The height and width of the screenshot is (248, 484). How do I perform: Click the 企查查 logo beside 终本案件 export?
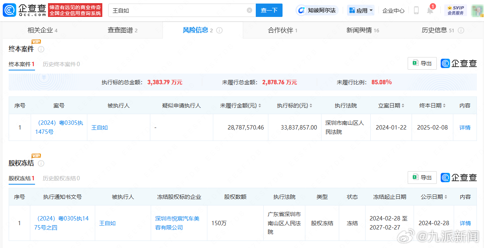click(x=459, y=63)
